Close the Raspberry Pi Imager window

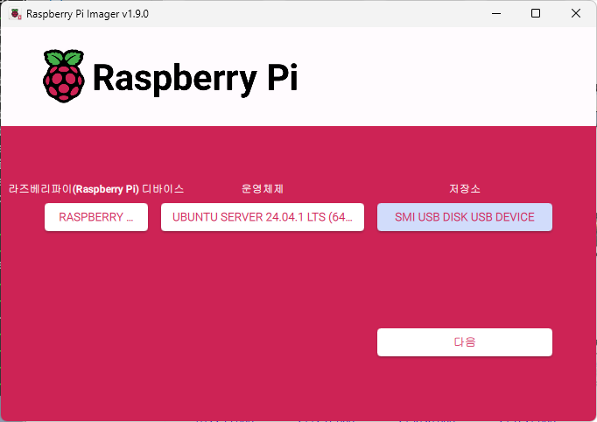(576, 14)
